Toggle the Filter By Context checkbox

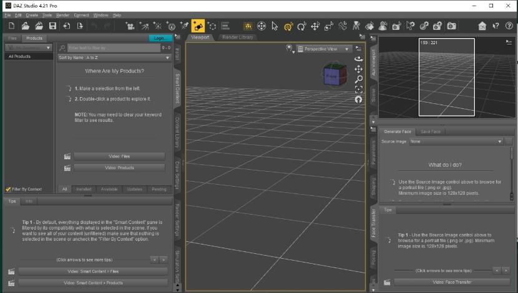(8, 189)
